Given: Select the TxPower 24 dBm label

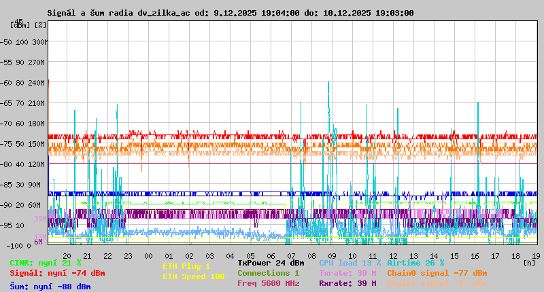Looking at the screenshot, I should tap(271, 263).
